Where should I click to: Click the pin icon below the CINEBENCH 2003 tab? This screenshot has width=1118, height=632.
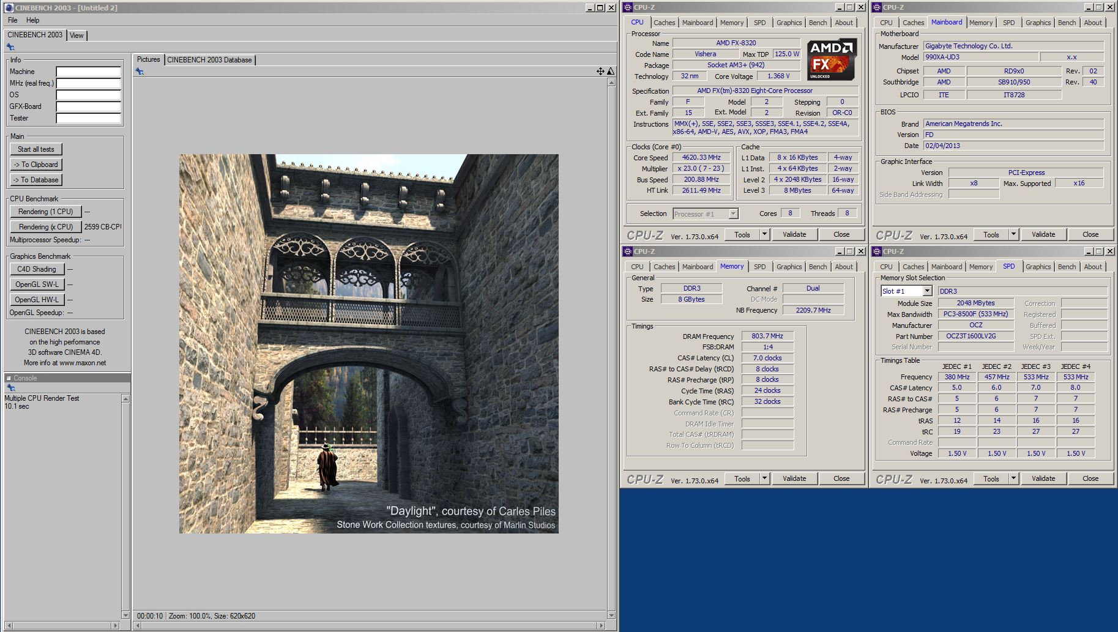point(10,47)
